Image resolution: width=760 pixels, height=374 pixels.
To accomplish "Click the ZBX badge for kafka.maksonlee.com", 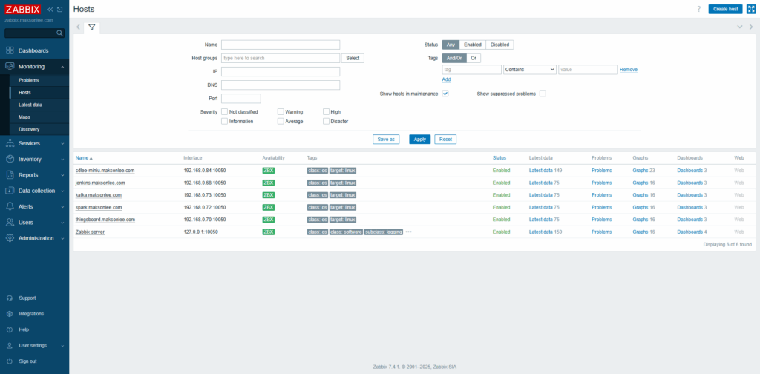I will pos(268,195).
